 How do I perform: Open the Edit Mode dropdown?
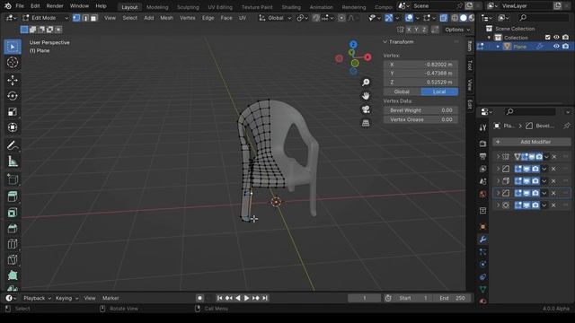pos(46,18)
